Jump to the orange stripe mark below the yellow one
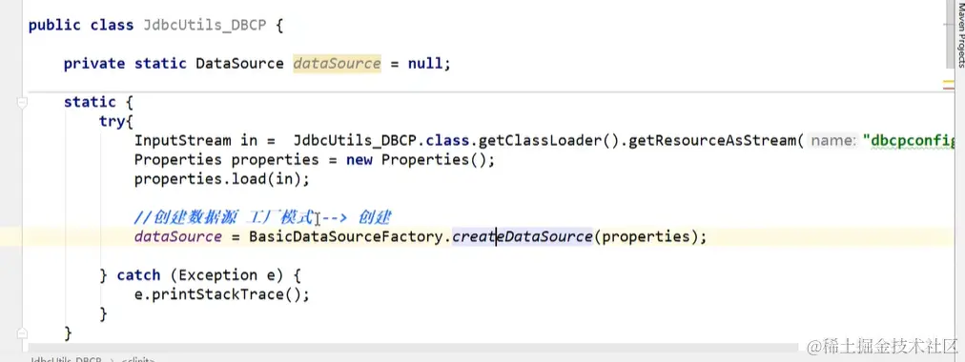 (949, 90)
